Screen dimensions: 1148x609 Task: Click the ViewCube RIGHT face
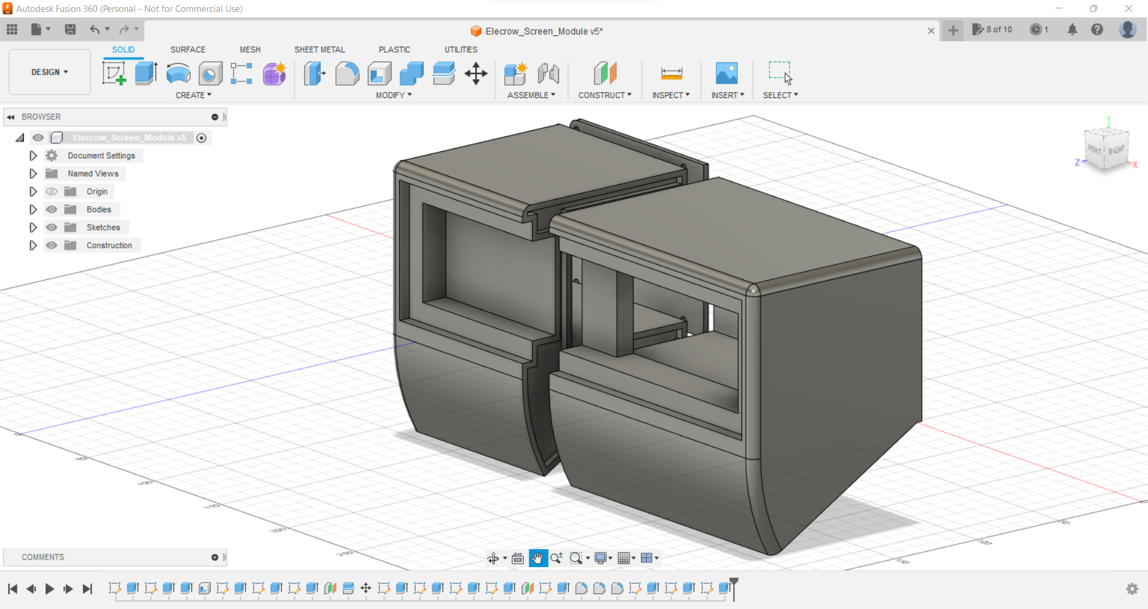coord(1115,150)
